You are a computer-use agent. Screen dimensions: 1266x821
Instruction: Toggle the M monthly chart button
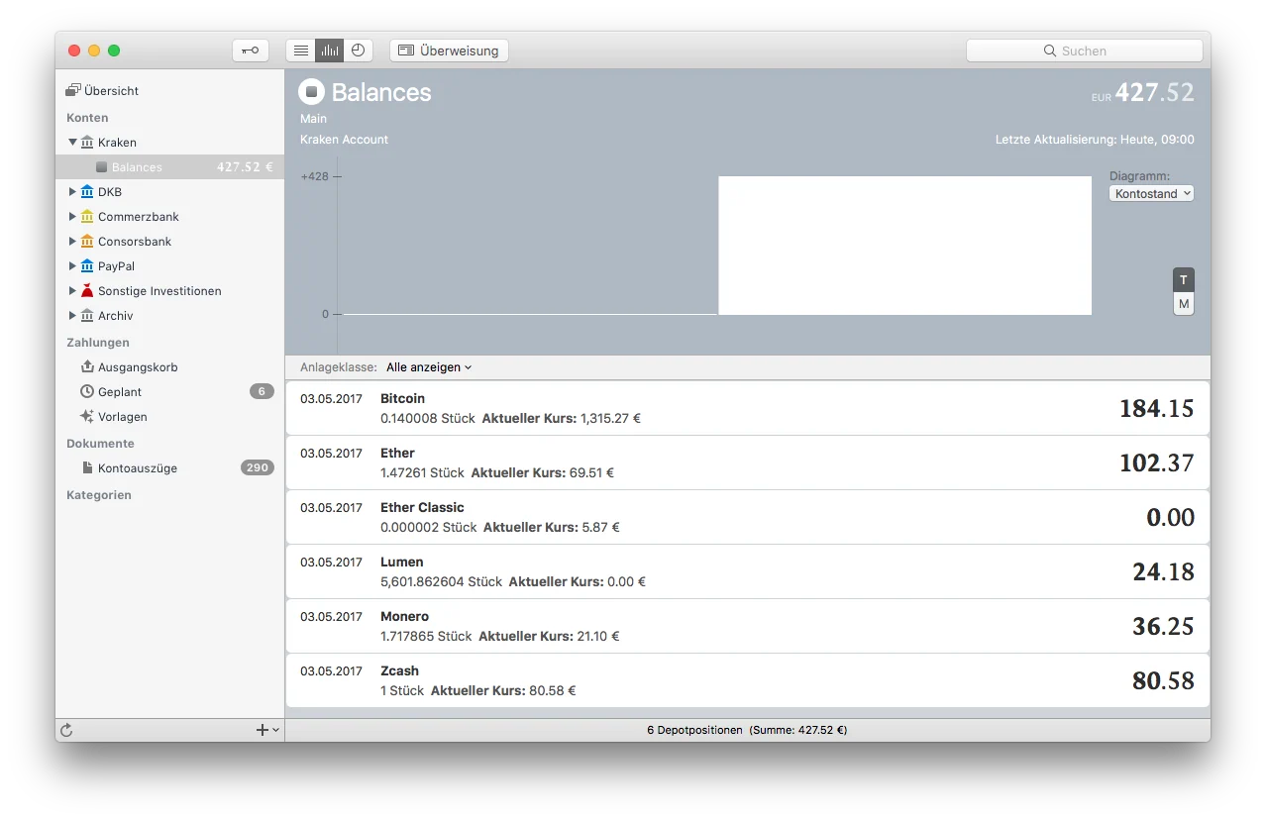[1183, 304]
